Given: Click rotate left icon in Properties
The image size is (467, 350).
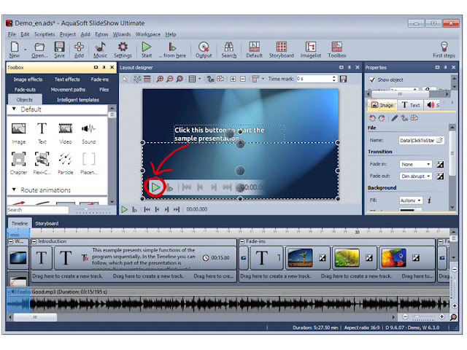Looking at the screenshot, I should [372, 118].
